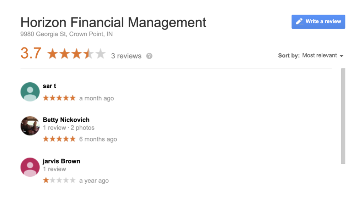Click Betty Nickovich's five-star rating
The height and width of the screenshot is (209, 364).
point(59,139)
